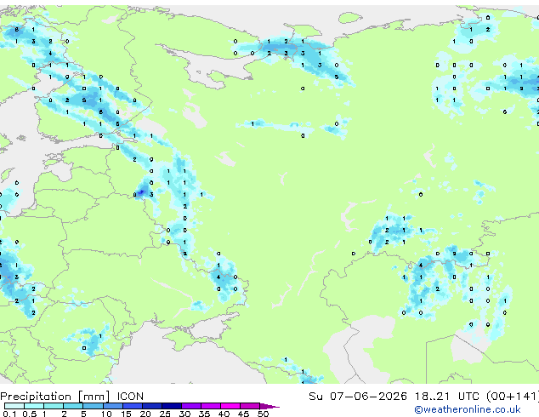Select the 30–35 mm purple legend swatch
The width and height of the screenshot is (539, 417).
tap(190, 406)
